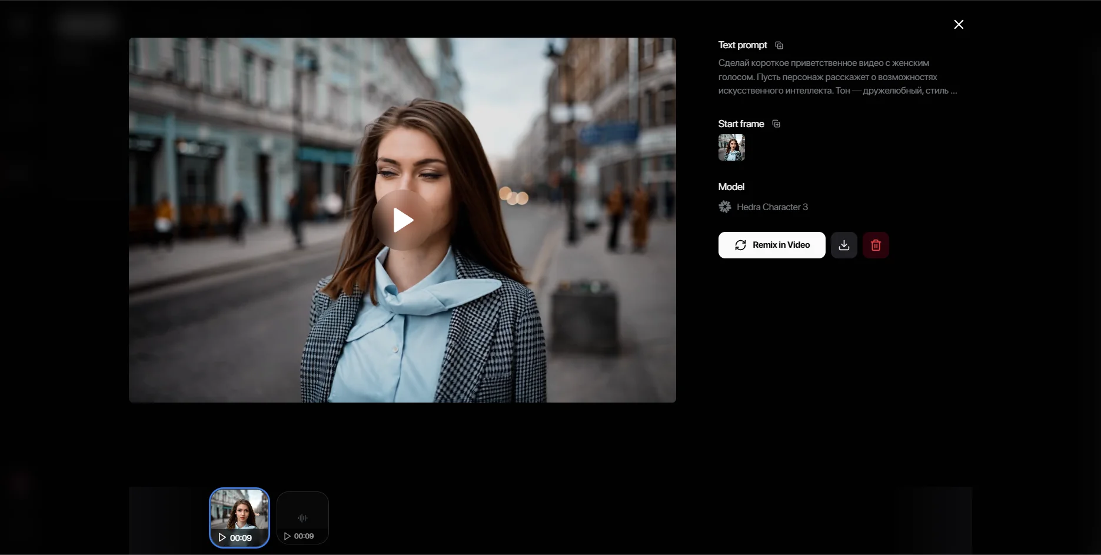The height and width of the screenshot is (555, 1101).
Task: Click the Hedra Character 3 model icon
Action: click(x=725, y=207)
